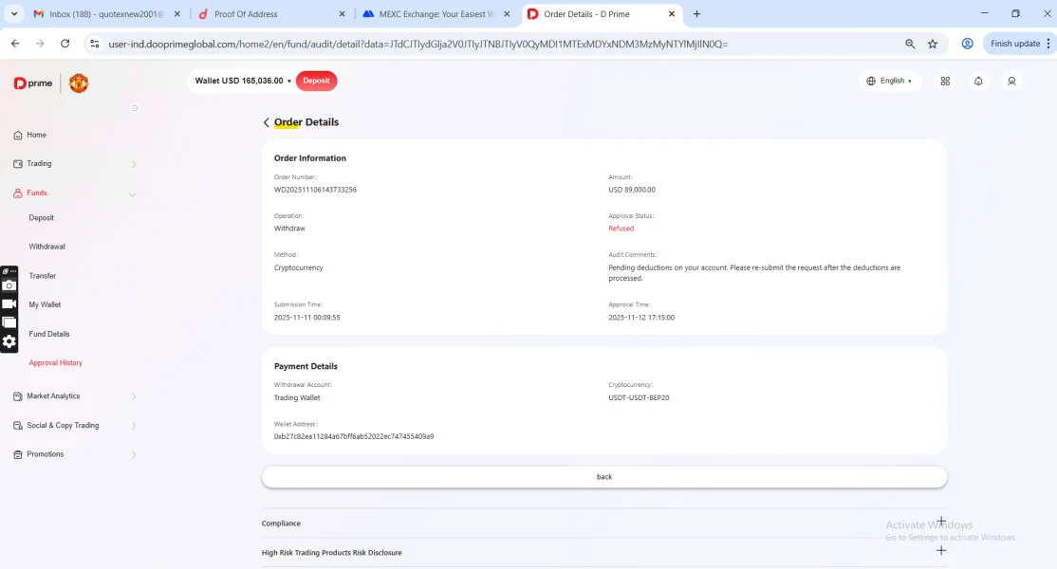The width and height of the screenshot is (1057, 569).
Task: Collapse the sidebar with the toggle icon
Action: 135,108
